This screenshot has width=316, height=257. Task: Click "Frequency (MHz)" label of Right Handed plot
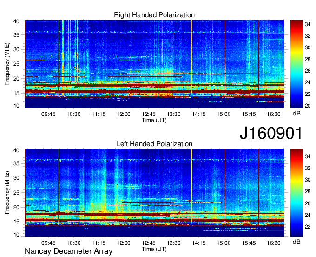[x=7, y=64]
